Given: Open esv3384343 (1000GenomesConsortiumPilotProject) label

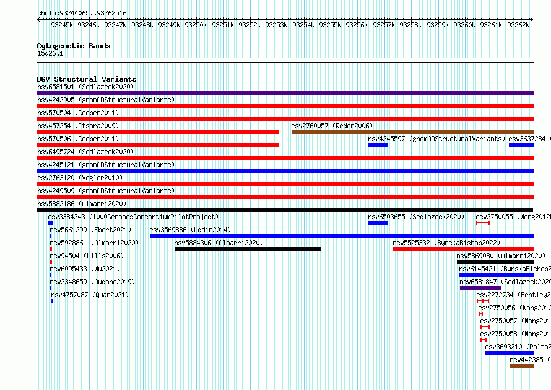Looking at the screenshot, I should click(133, 217).
